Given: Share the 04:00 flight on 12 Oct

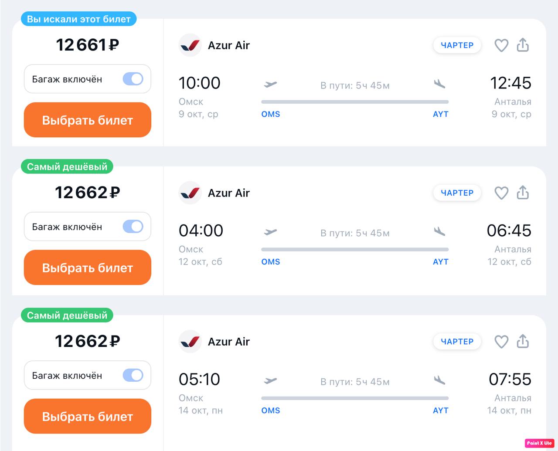Looking at the screenshot, I should coord(523,193).
